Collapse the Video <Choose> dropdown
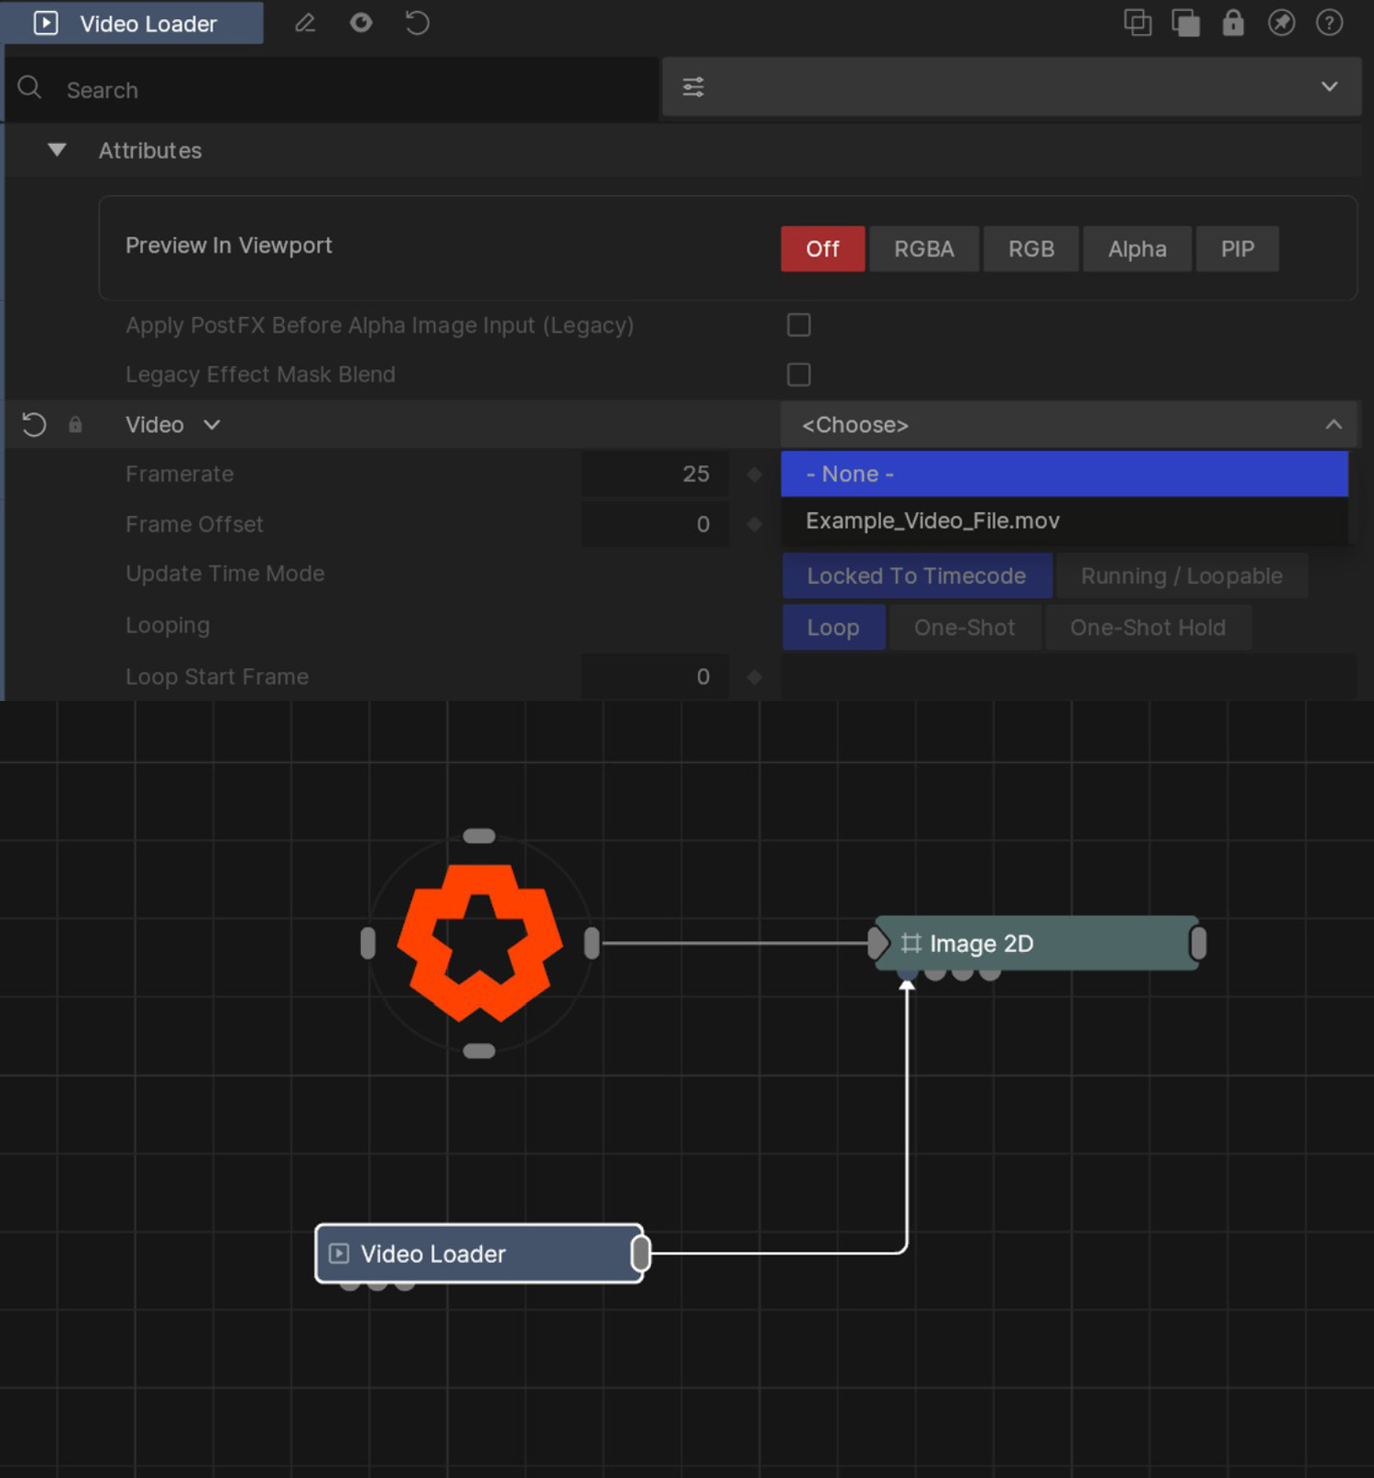The width and height of the screenshot is (1374, 1478). 1333,425
